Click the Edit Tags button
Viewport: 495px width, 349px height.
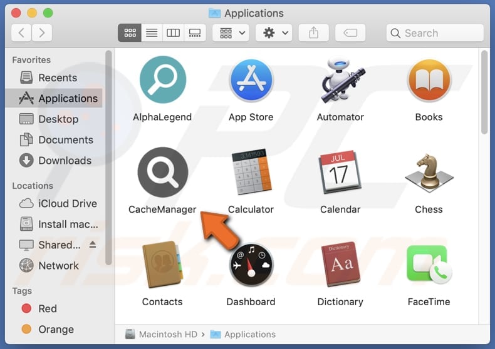(x=350, y=33)
